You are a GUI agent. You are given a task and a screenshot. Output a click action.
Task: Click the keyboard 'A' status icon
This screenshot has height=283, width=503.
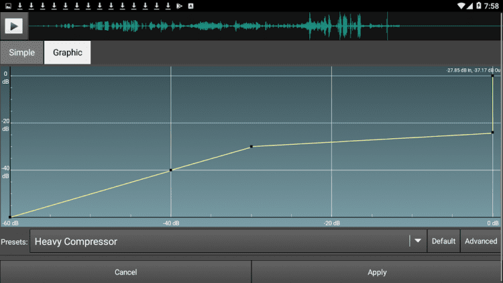coord(190,5)
